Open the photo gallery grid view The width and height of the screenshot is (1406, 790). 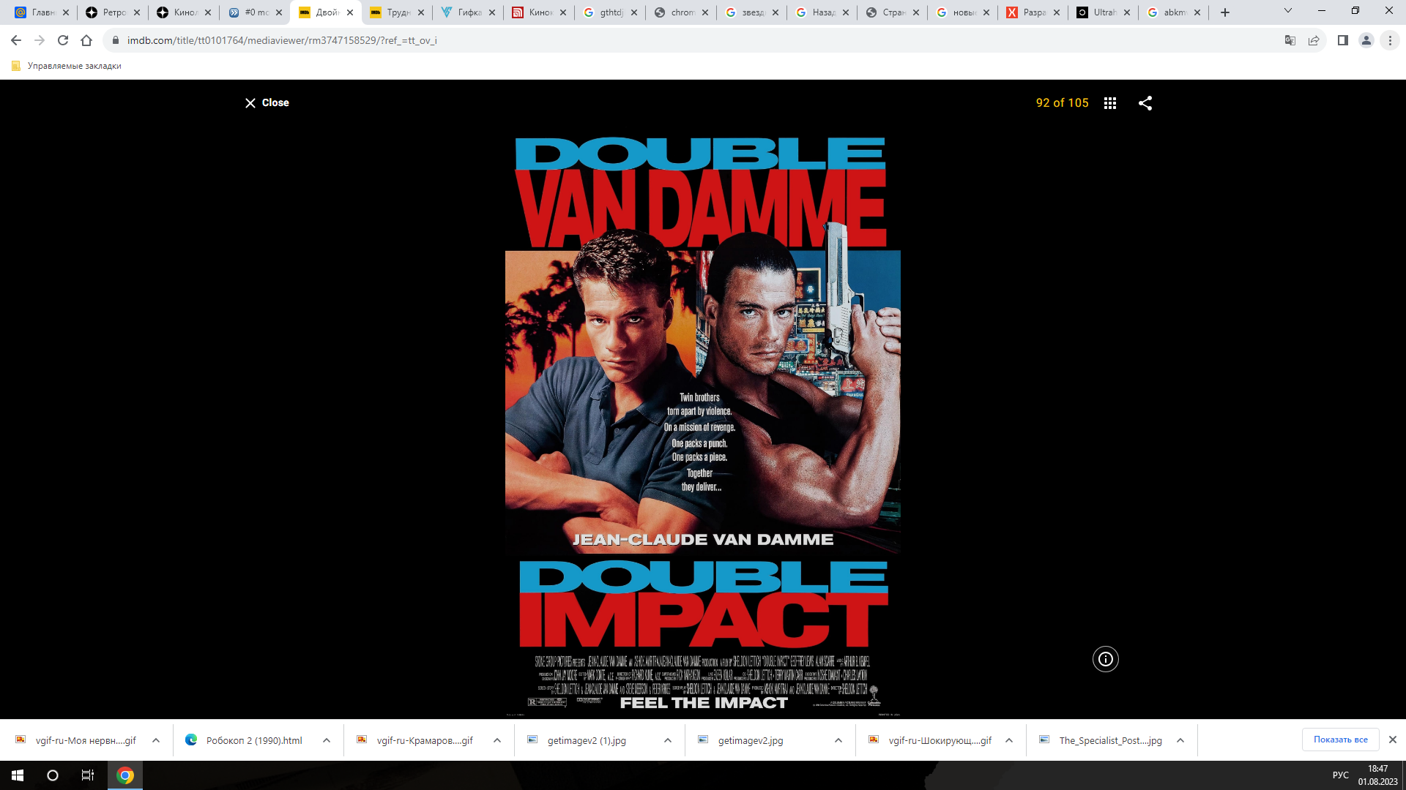[x=1110, y=103]
